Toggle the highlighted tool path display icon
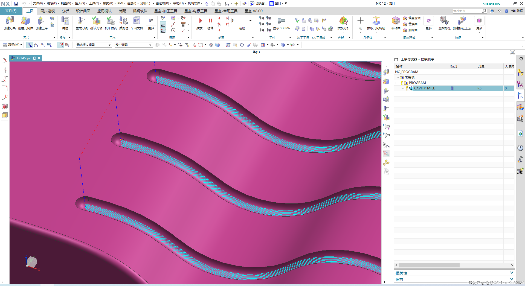 pyautogui.click(x=163, y=25)
